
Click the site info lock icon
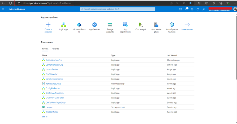coord(19,3)
